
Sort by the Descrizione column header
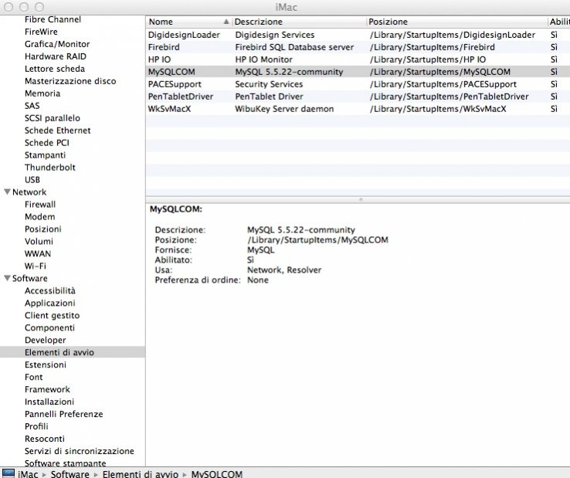300,22
